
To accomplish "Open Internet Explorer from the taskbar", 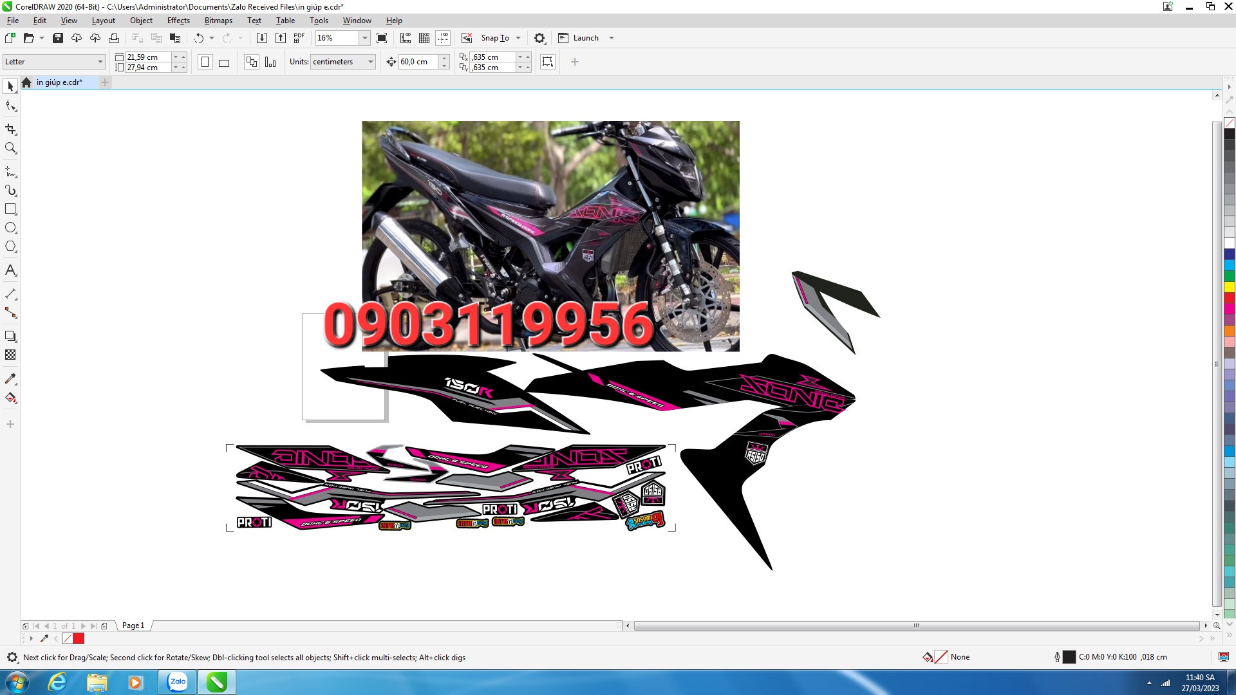I will (x=58, y=682).
